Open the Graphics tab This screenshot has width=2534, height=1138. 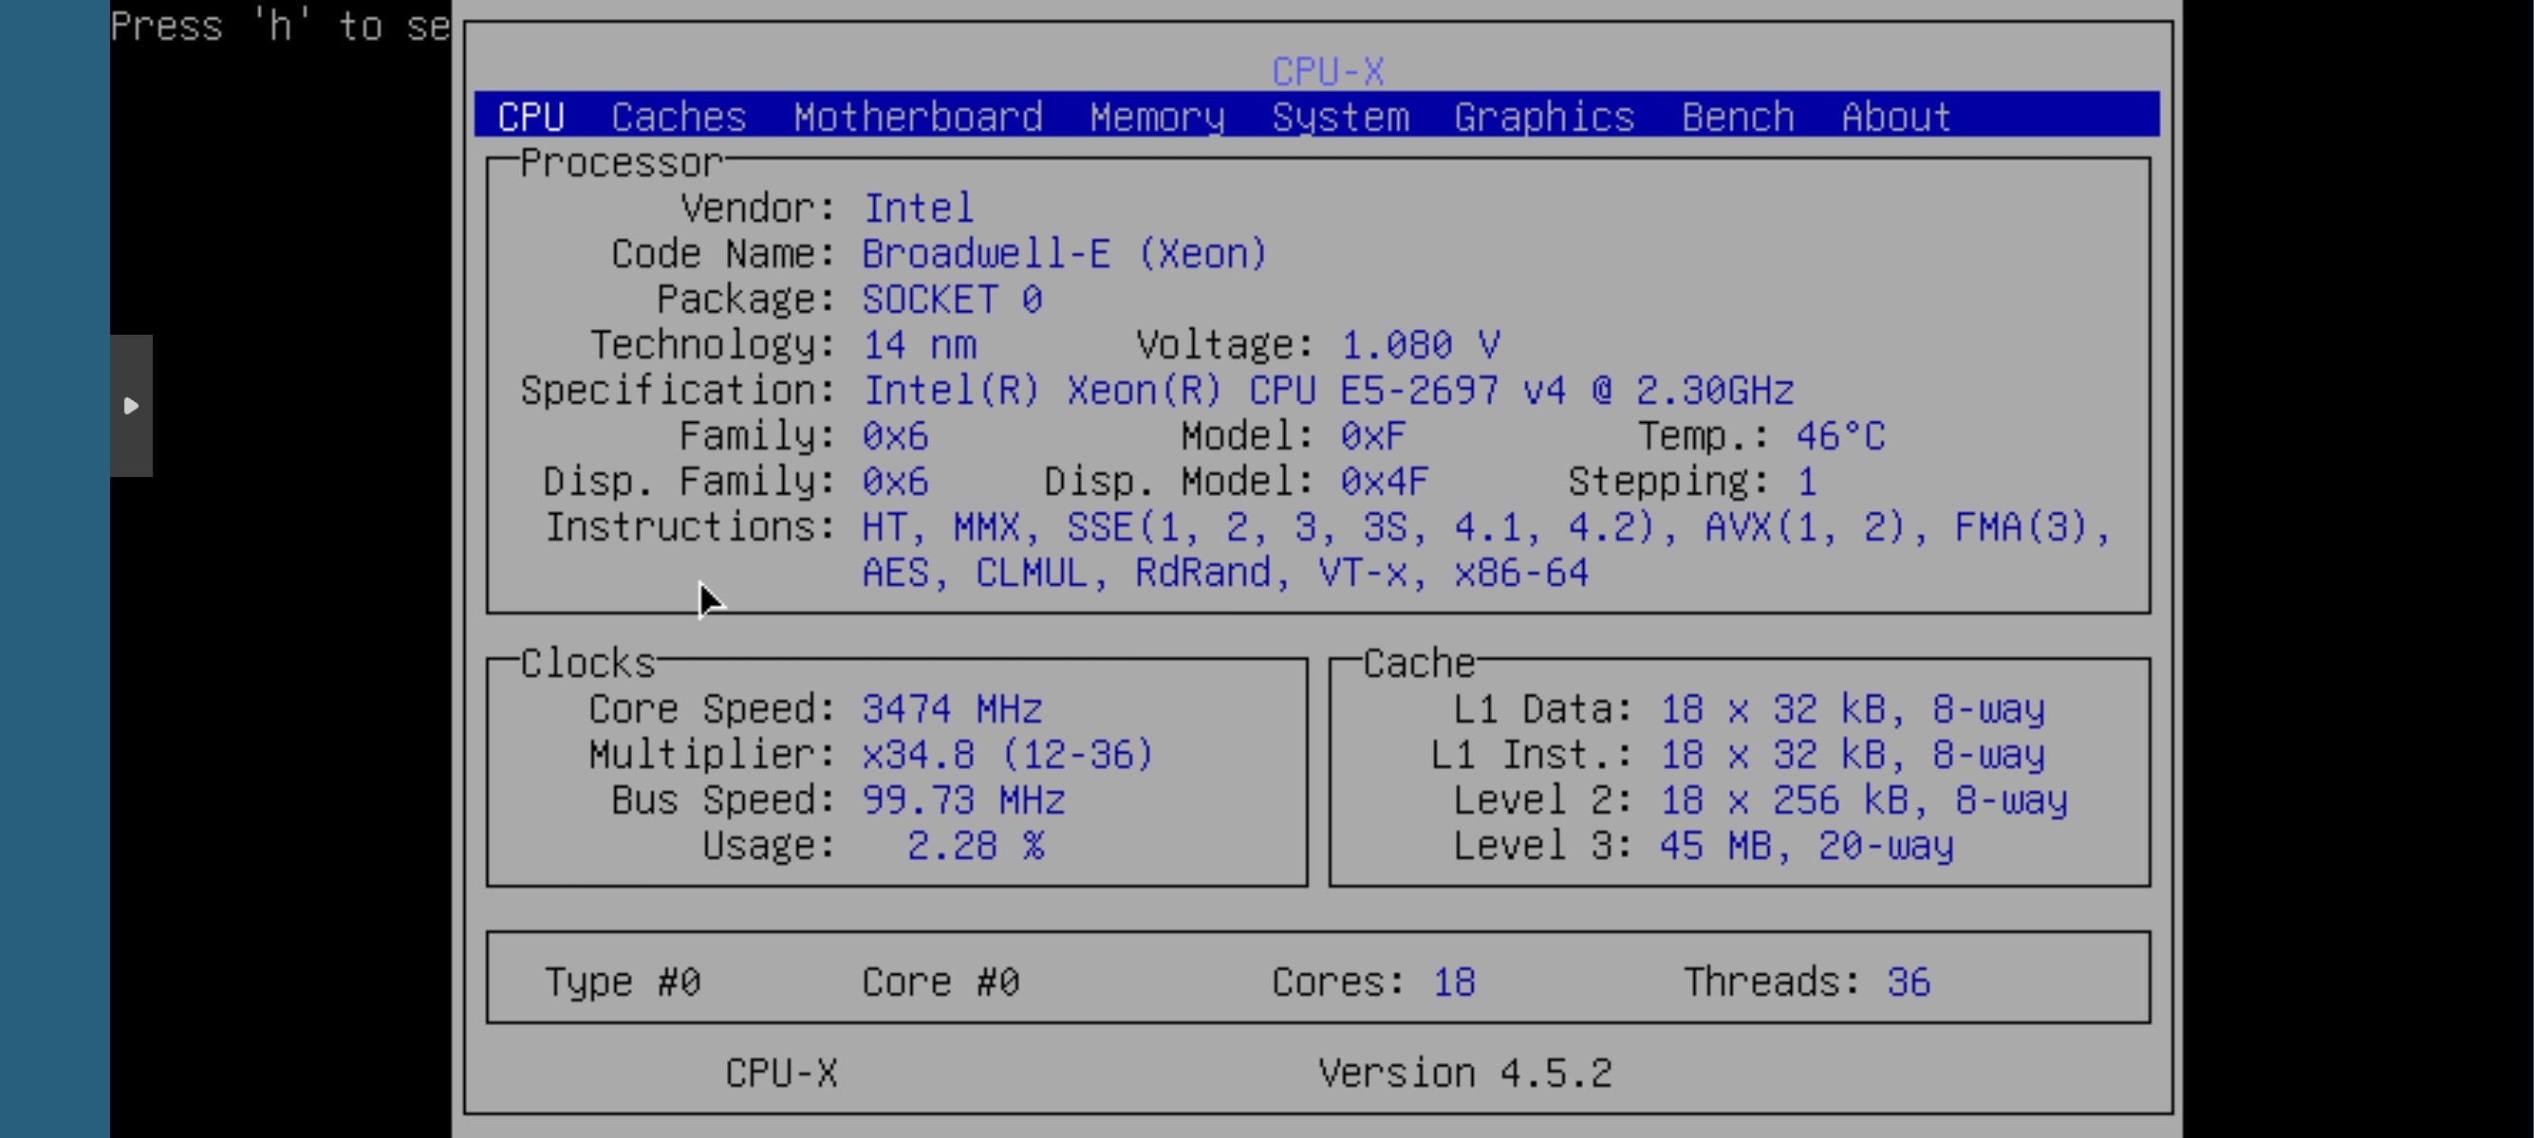pos(1543,117)
